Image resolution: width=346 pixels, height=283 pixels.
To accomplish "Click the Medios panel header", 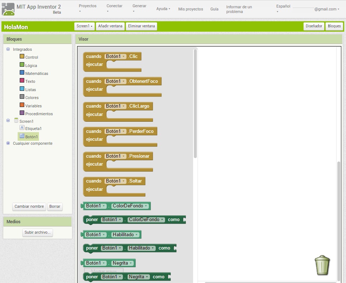I will click(x=37, y=222).
